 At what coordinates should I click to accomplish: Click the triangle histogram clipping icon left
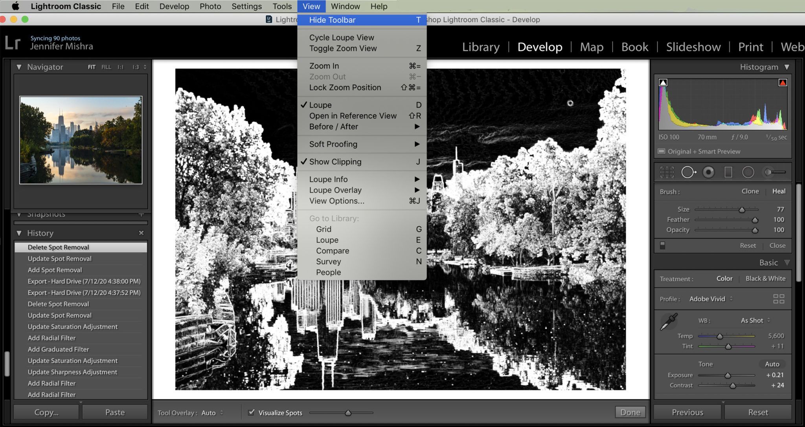[x=663, y=82]
